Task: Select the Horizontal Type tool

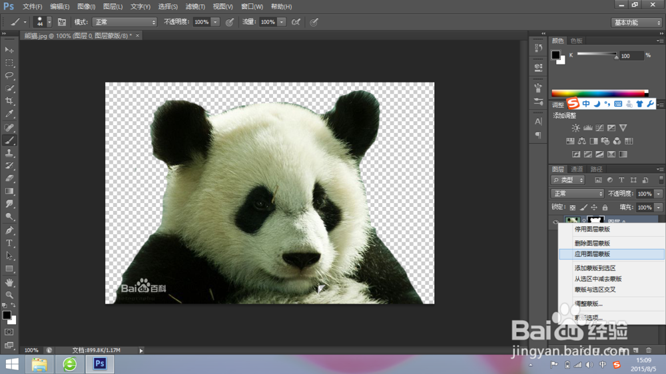Action: click(x=9, y=243)
